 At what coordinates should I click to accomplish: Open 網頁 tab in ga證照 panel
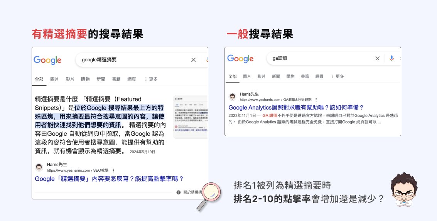[319, 76]
